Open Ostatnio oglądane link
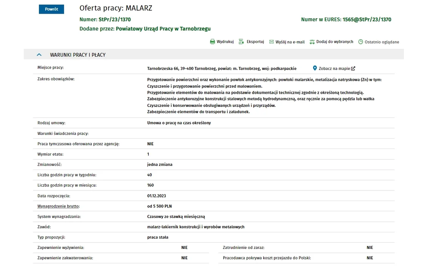This screenshot has width=437, height=272. (382, 42)
